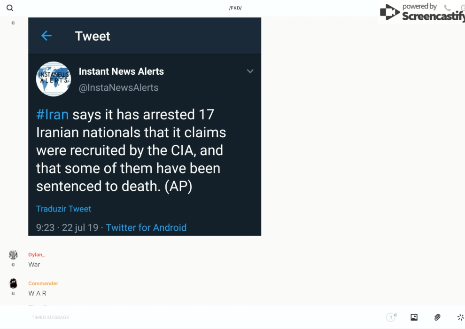Image resolution: width=465 pixels, height=329 pixels.
Task: Click the timer indicator under Dylan_'s avatar
Action: point(13,265)
